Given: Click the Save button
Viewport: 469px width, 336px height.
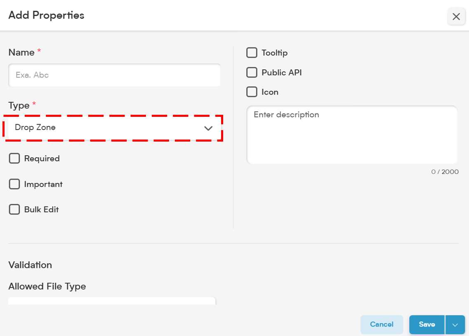Looking at the screenshot, I should (427, 324).
